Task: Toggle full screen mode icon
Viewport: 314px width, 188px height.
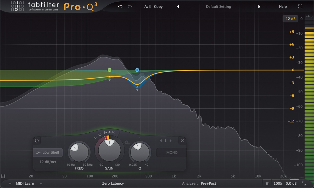Action: coord(300,7)
